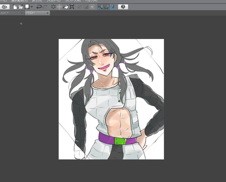
Task: Create a new canvas file
Action: coord(15,7)
